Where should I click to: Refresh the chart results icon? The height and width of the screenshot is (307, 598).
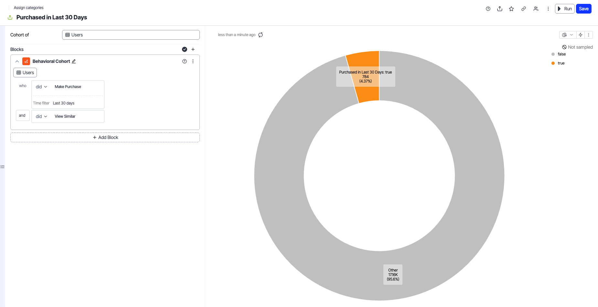click(x=261, y=35)
